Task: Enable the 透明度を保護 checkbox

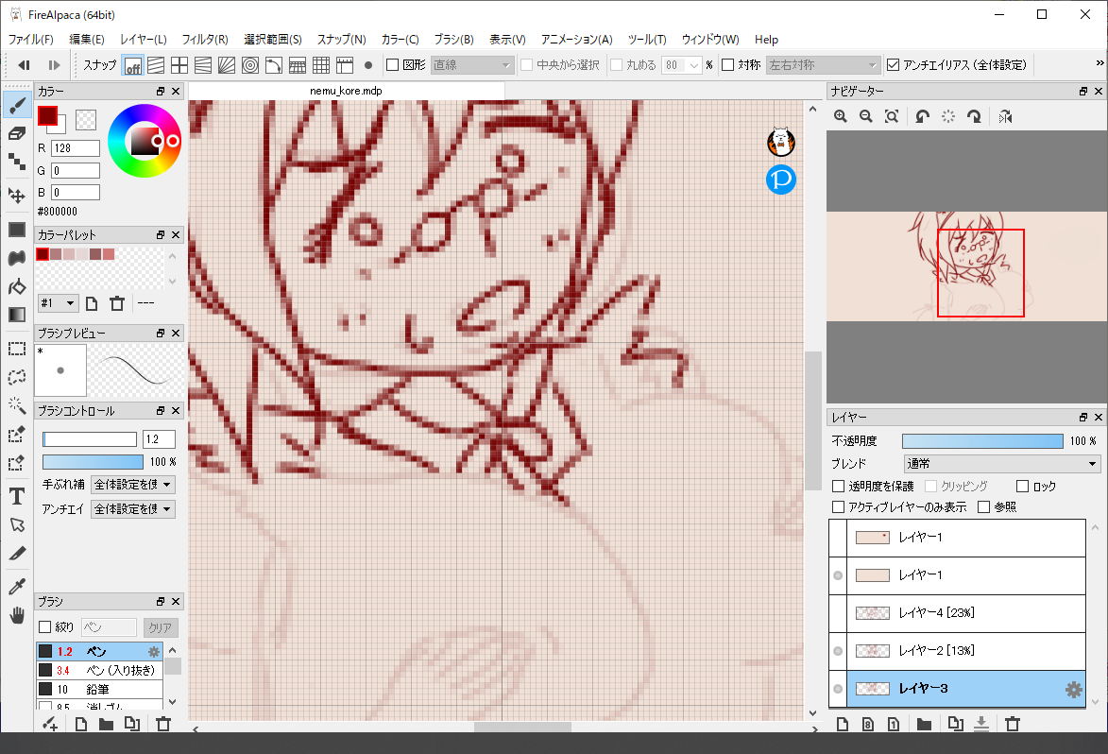Action: [x=838, y=487]
